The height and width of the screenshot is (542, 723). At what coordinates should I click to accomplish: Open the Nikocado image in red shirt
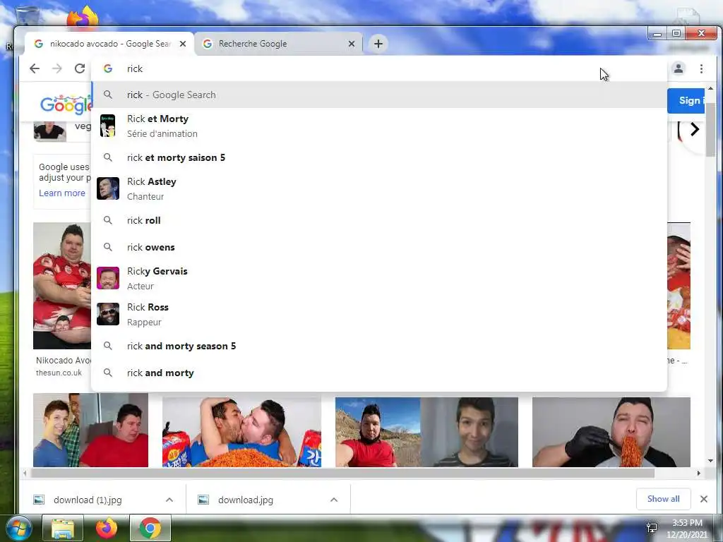[62, 286]
